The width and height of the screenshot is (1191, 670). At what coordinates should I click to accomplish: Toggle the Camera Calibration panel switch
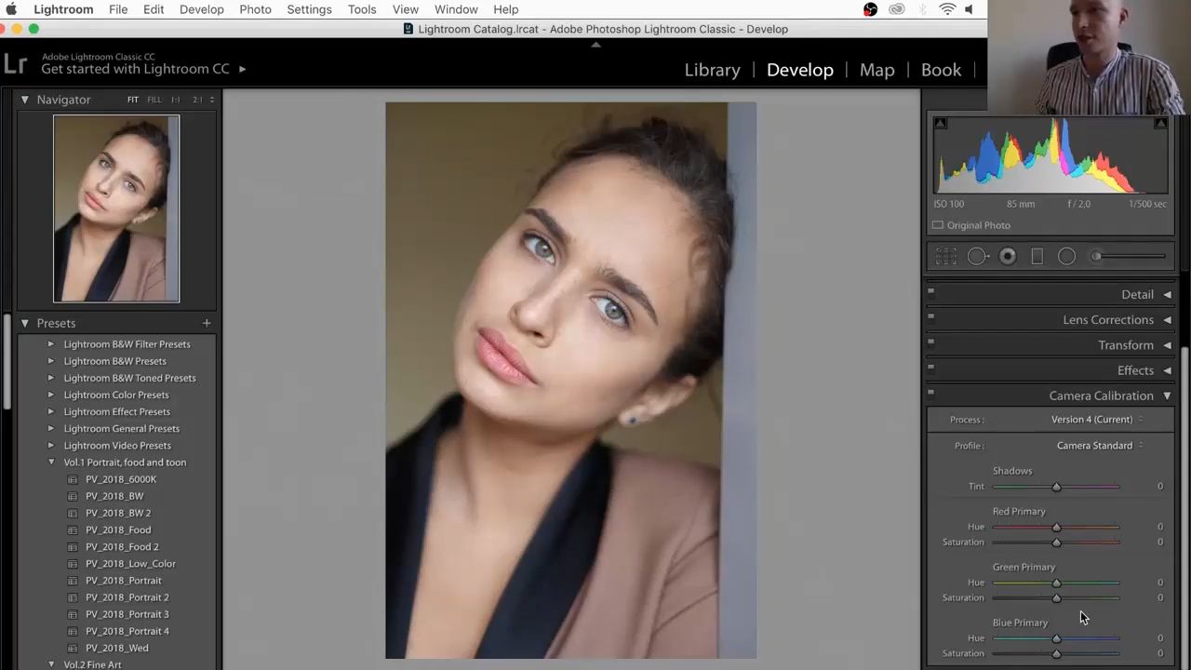930,393
